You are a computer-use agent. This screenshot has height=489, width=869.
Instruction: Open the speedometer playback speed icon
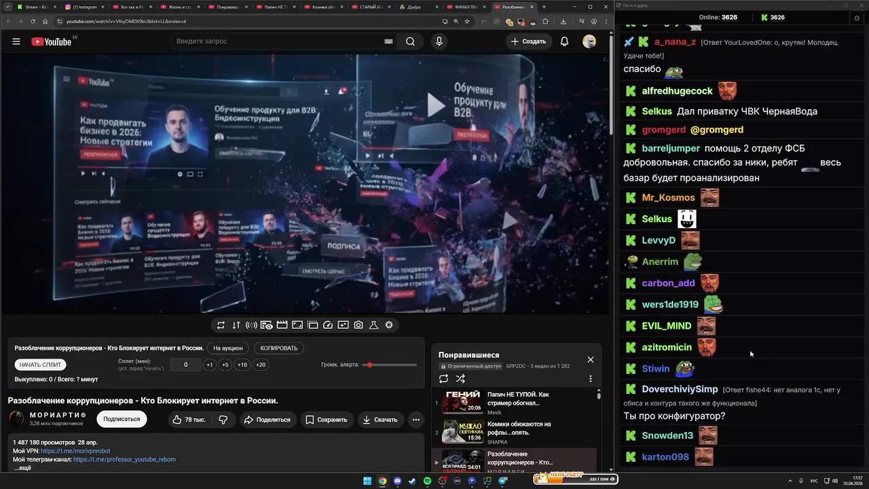(328, 325)
